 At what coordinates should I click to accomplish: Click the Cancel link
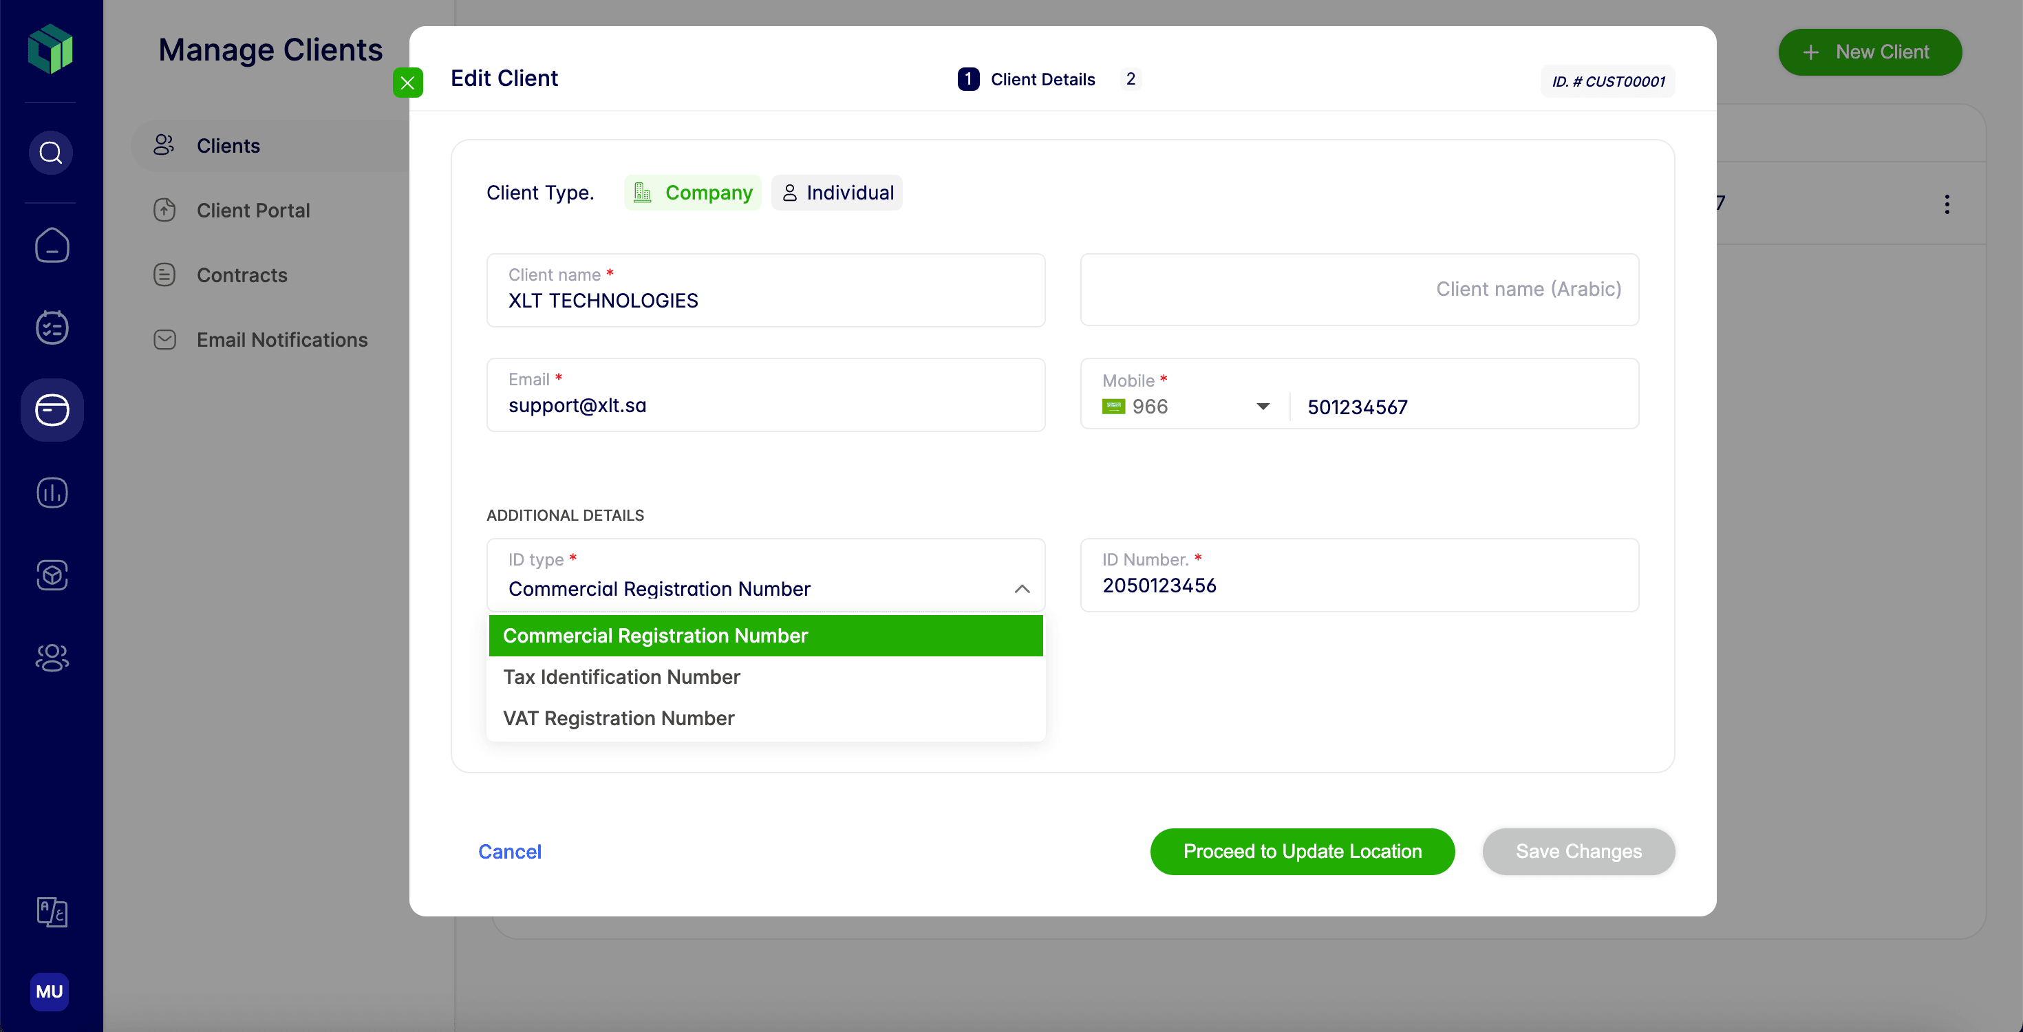510,851
